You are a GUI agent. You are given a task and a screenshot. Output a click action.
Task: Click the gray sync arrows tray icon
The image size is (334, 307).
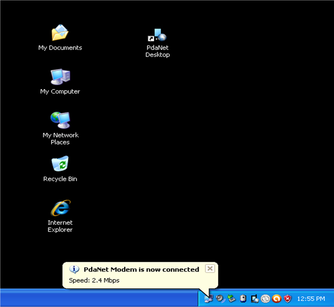[x=265, y=299]
